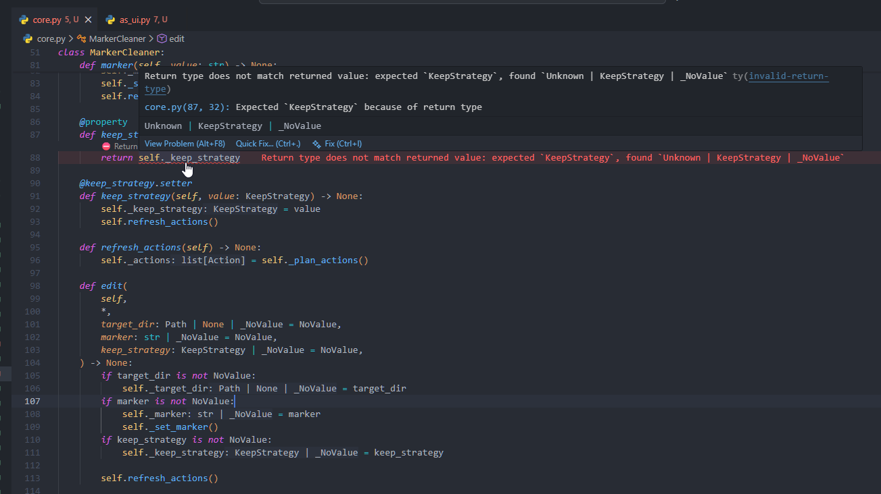Open the invalid-return-type rule link
This screenshot has height=494, width=881.
pyautogui.click(x=788, y=76)
